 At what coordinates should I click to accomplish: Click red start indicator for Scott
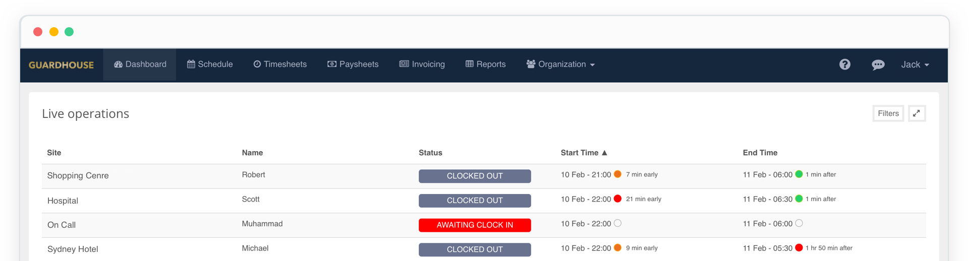click(617, 199)
